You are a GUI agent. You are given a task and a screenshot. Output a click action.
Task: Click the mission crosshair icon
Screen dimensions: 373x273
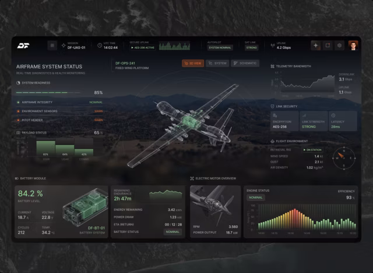tap(64, 45)
